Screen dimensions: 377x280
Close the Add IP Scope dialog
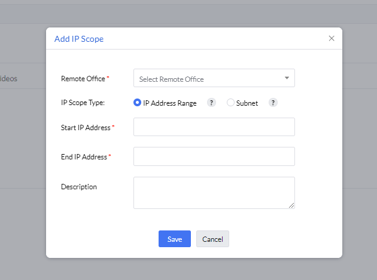(x=332, y=39)
